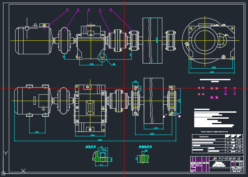Screen dimensions: 248x177
Task: Select callout number 3 leader label
Action: pos(111,10)
